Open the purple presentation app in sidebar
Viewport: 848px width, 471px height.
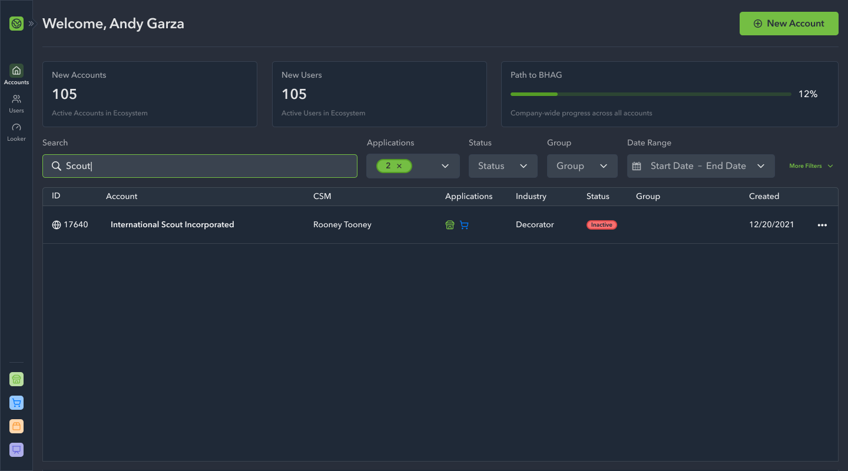click(16, 450)
